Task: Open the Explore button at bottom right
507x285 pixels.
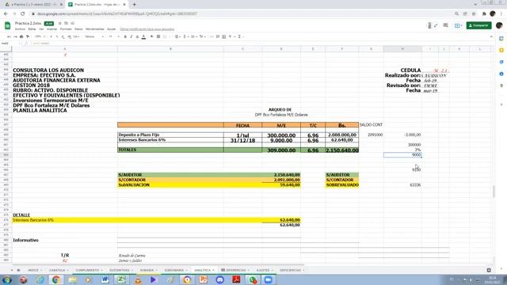Action: pos(489,270)
